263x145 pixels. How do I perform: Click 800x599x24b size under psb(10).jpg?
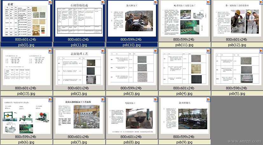tap(131, 39)
